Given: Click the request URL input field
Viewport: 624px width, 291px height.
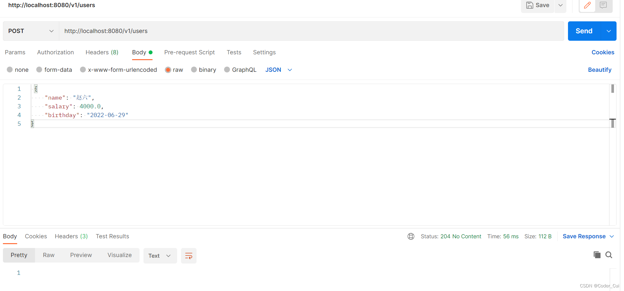Looking at the screenshot, I should point(312,31).
